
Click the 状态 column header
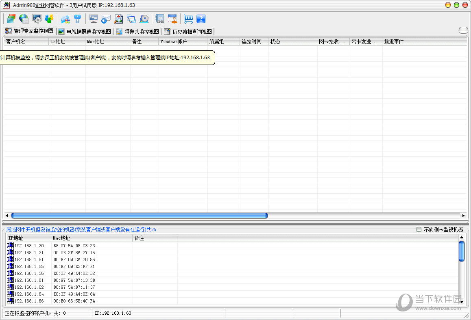pos(293,41)
